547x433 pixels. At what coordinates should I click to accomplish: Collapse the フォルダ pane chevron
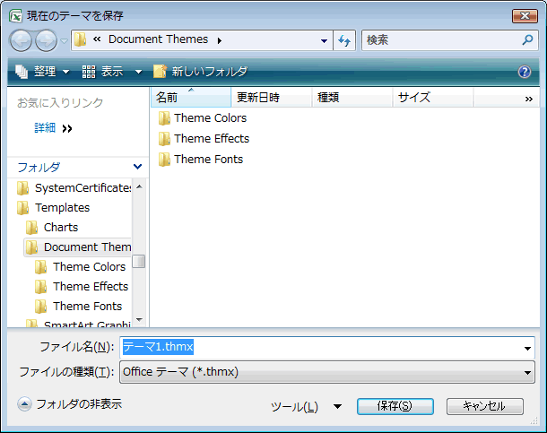click(138, 167)
